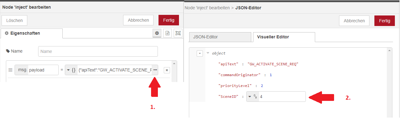Screen dimensions: 402x121
Task: Select the Visueller Editor tab
Action: (284, 37)
